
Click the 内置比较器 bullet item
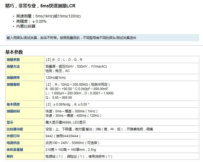tap(26, 26)
